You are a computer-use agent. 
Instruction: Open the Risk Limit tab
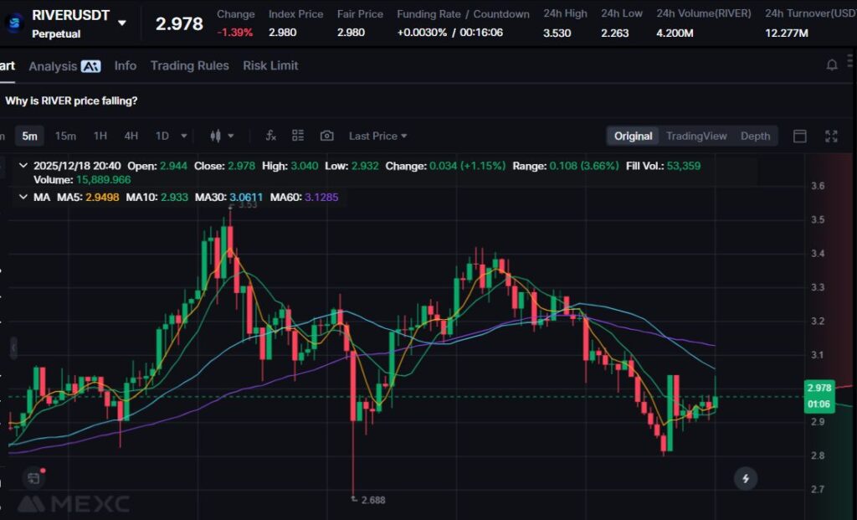tap(270, 65)
